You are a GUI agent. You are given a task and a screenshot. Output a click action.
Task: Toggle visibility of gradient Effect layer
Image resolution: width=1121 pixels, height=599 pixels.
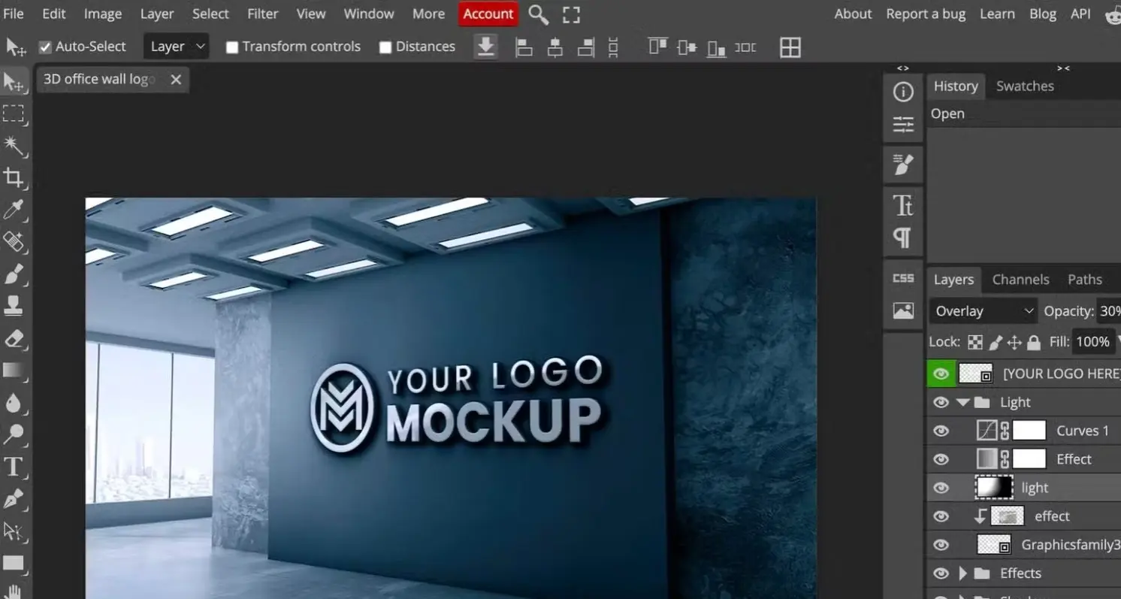[941, 459]
